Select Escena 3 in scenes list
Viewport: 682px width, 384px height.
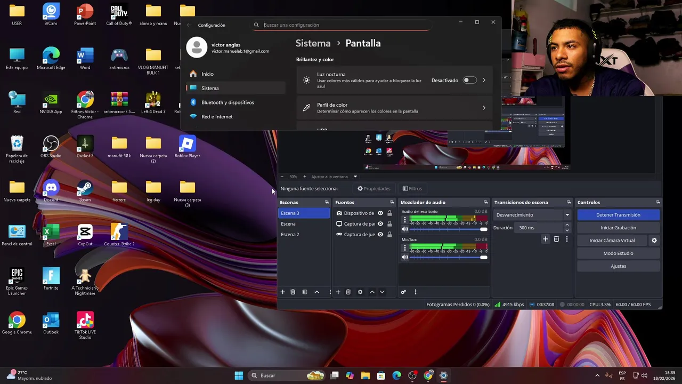click(304, 213)
